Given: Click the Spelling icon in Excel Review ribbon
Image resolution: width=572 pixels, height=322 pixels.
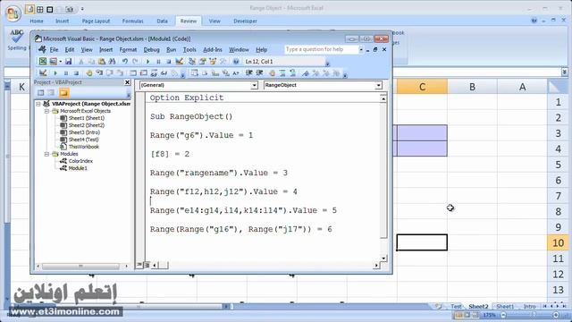Looking at the screenshot, I should point(17,39).
